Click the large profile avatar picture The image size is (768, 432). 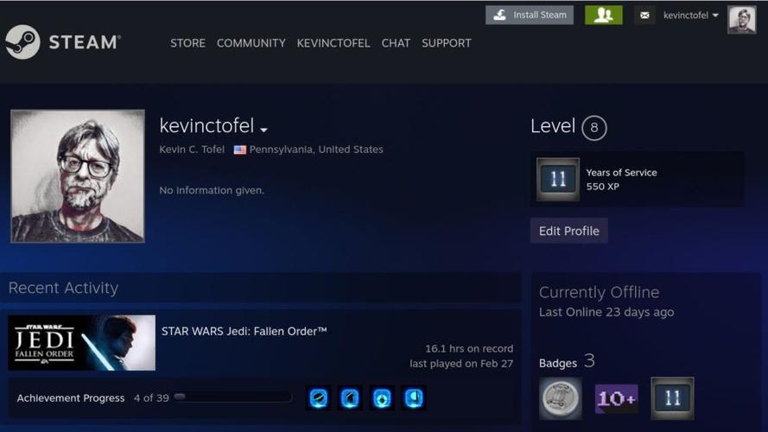78,176
